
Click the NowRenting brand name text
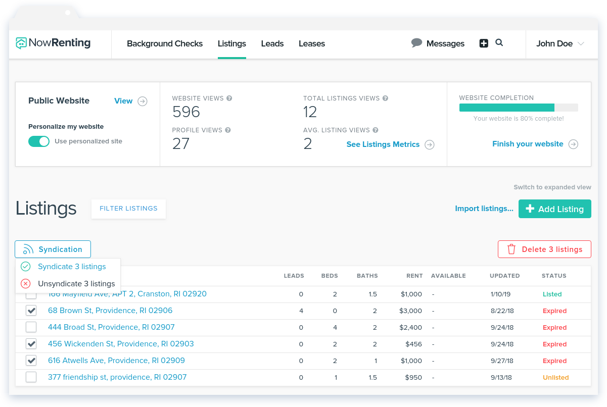point(60,43)
